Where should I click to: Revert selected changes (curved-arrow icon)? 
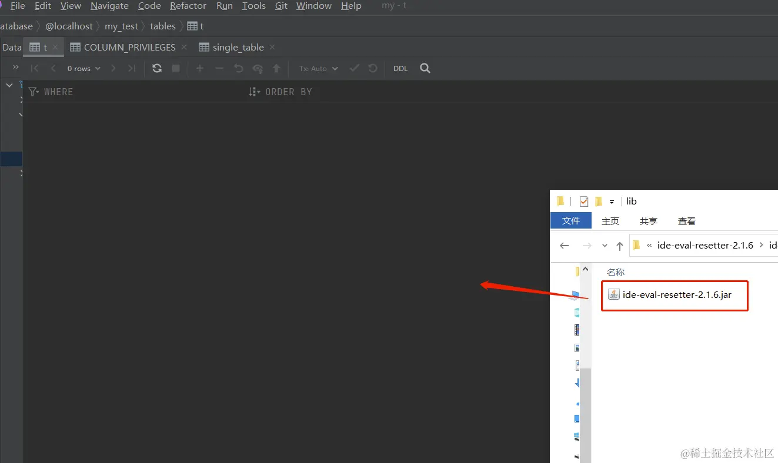[238, 68]
